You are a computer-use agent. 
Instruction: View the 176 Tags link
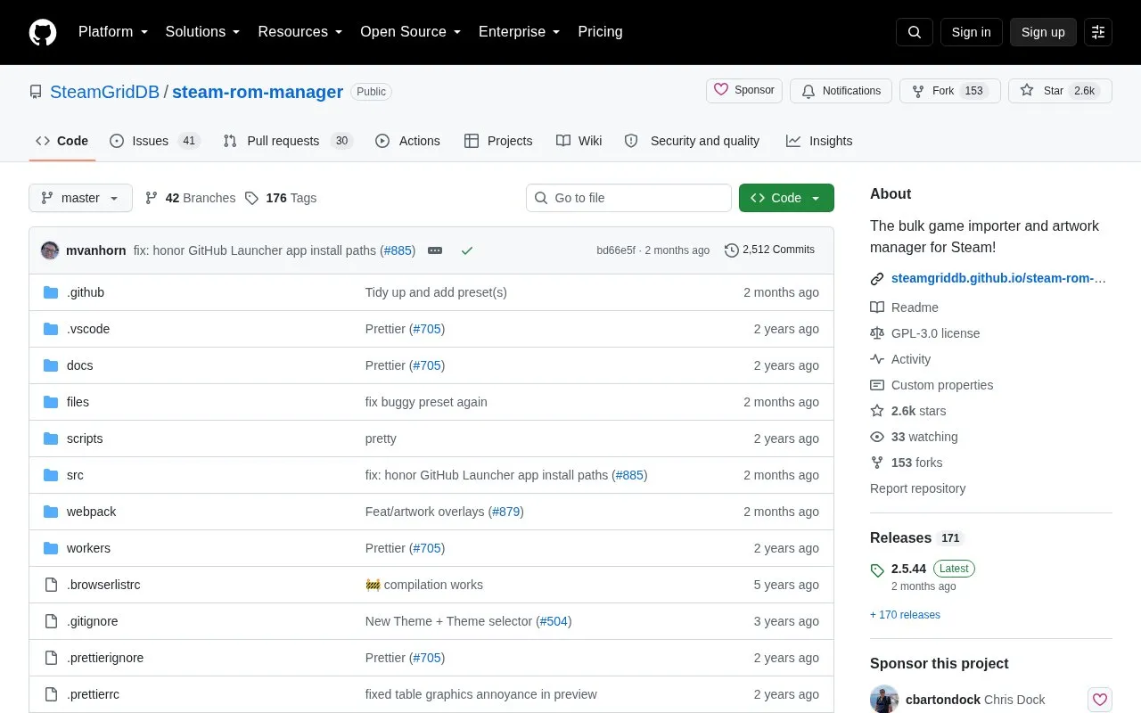click(x=281, y=198)
